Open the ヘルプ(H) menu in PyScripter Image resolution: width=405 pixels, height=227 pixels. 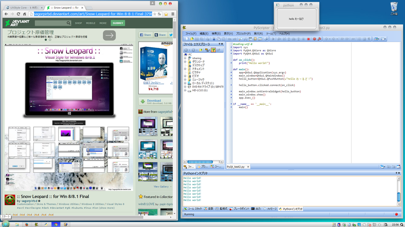(284, 33)
